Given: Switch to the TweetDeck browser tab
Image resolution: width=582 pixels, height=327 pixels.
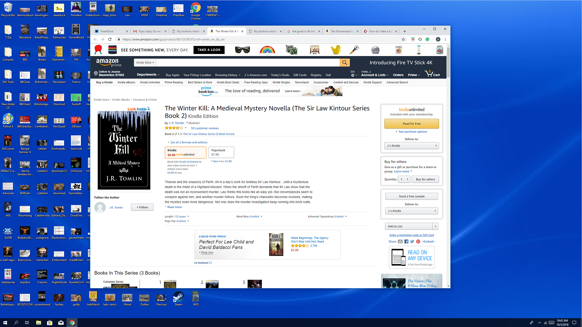Looking at the screenshot, I should click(107, 31).
